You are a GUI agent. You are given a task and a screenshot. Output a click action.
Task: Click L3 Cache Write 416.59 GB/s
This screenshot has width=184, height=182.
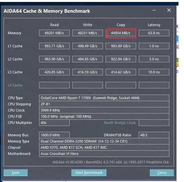coord(88,72)
